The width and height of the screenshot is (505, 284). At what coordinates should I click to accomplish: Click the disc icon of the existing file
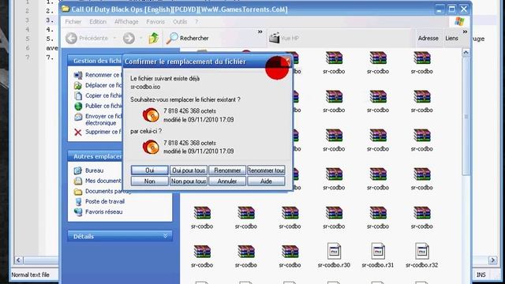tap(151, 115)
